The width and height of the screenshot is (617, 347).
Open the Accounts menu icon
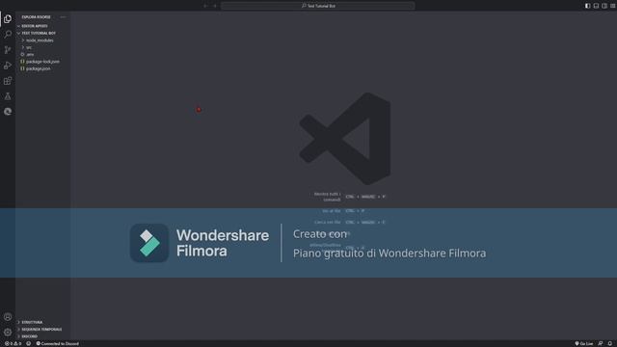8,317
